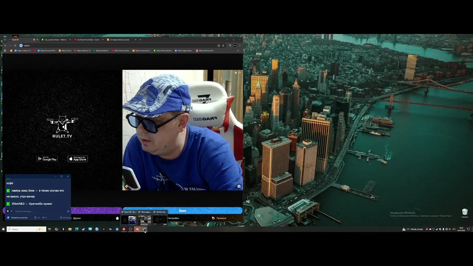Open the mail.ru bookmark
This screenshot has height=266, width=473.
[23, 51]
